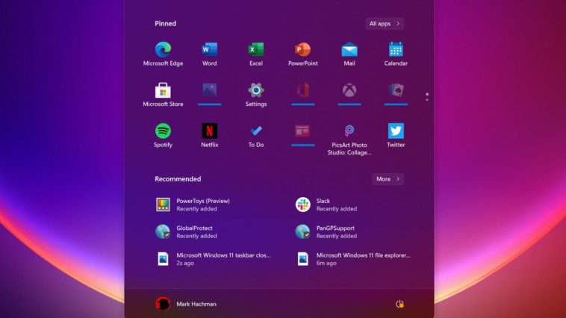Launch the Word app
This screenshot has height=318, width=566.
click(x=209, y=54)
